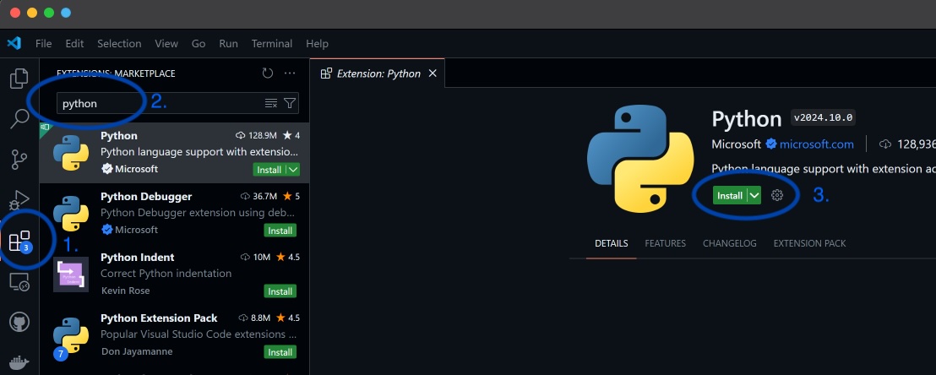This screenshot has width=936, height=375.
Task: Click the python extension search field
Action: (x=161, y=103)
